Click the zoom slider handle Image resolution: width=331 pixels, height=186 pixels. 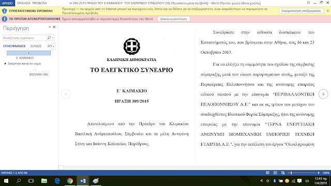click(x=291, y=173)
